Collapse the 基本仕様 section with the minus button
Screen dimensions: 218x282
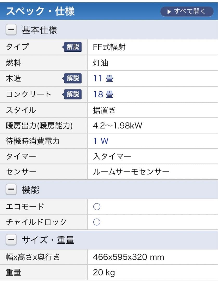click(10, 30)
